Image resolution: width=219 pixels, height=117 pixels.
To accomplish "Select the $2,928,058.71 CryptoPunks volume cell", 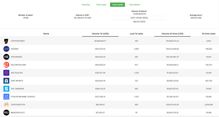I will [100, 41].
